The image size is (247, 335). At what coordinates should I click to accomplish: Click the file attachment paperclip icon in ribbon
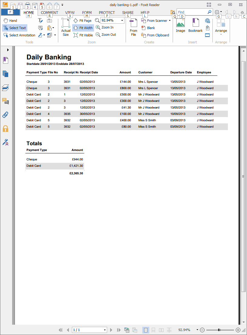[x=208, y=28]
